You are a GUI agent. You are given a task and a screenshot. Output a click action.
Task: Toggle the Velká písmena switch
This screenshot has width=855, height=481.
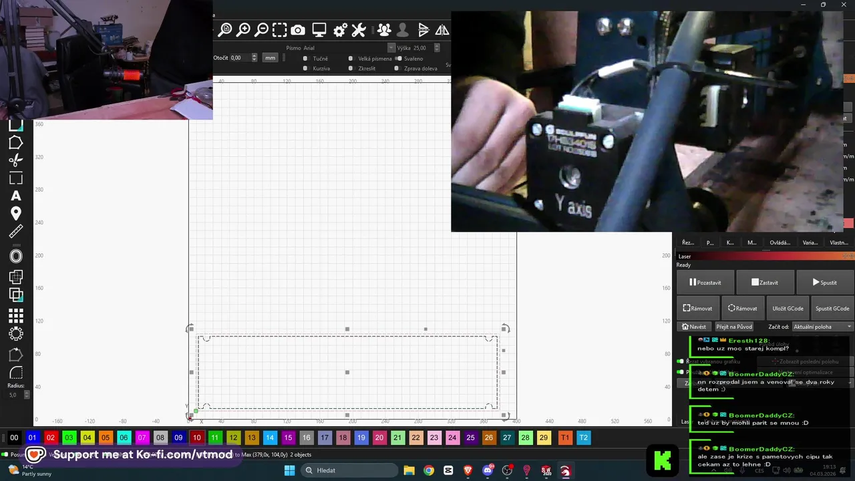point(351,59)
